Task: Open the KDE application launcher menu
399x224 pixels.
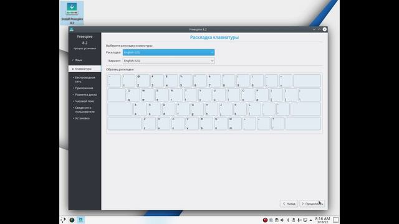Action: [x=63, y=220]
